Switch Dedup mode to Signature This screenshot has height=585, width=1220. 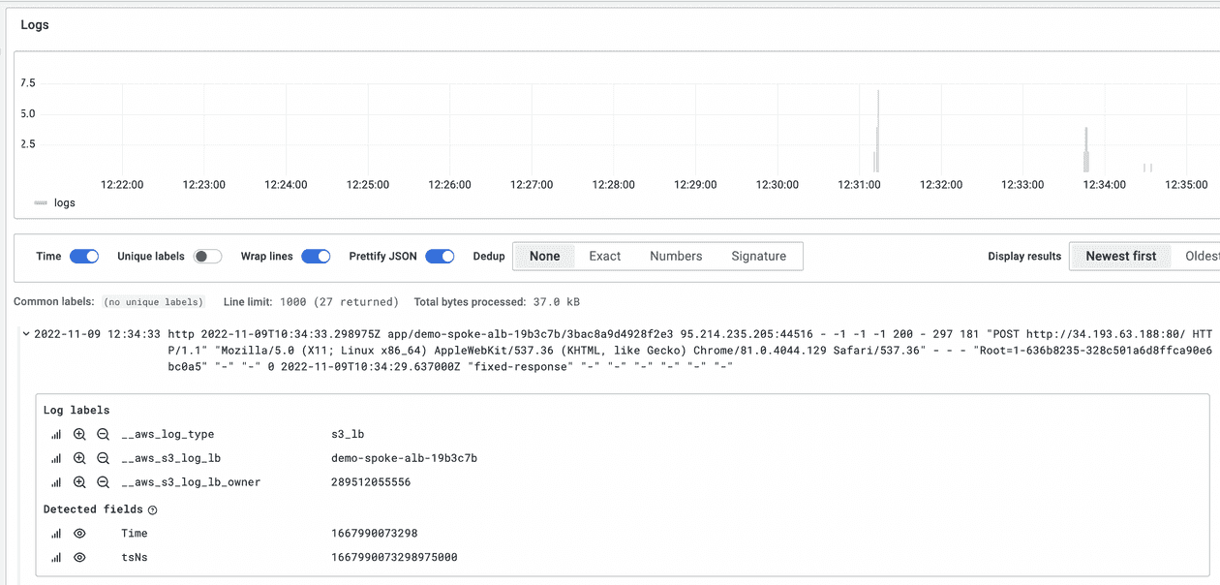coord(759,256)
